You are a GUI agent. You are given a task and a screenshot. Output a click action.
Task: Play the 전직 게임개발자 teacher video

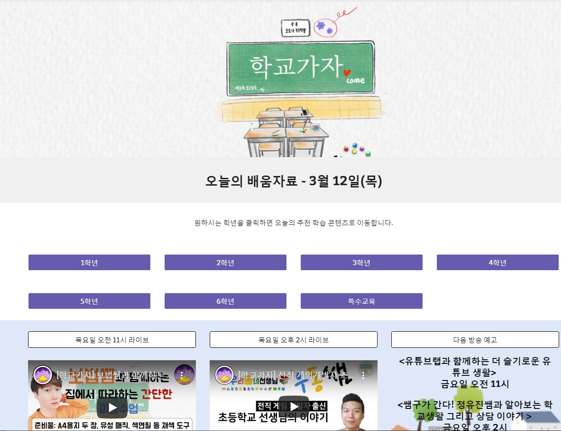point(293,407)
